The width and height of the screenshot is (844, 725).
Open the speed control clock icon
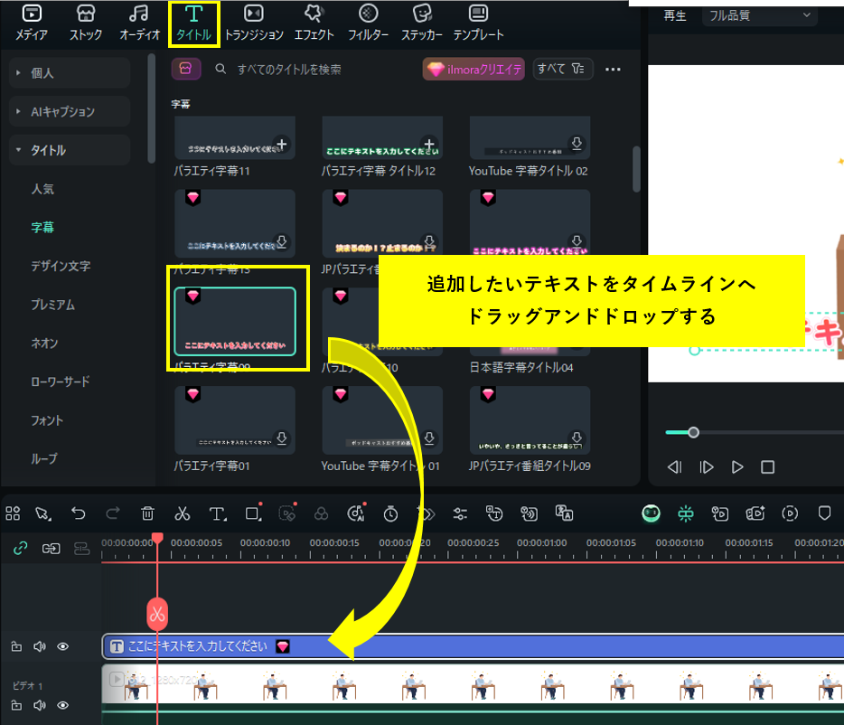pyautogui.click(x=390, y=513)
